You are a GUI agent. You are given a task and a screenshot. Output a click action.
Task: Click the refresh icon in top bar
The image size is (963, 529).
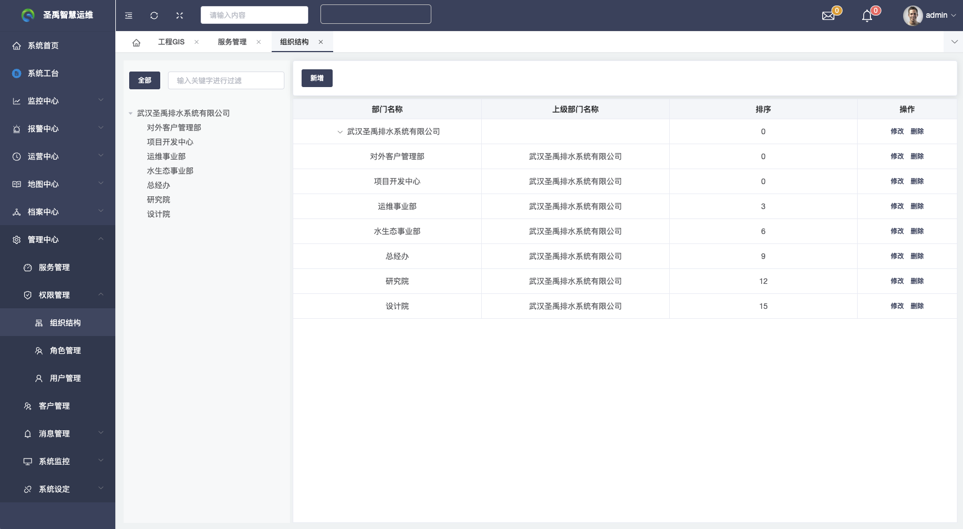[x=154, y=16]
